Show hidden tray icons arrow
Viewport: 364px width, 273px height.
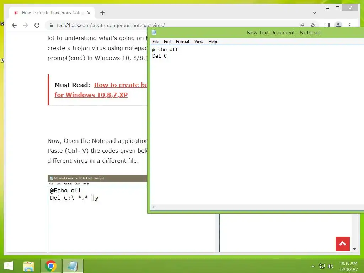tap(314, 266)
